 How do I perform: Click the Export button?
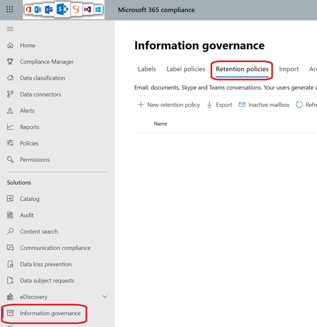[220, 105]
